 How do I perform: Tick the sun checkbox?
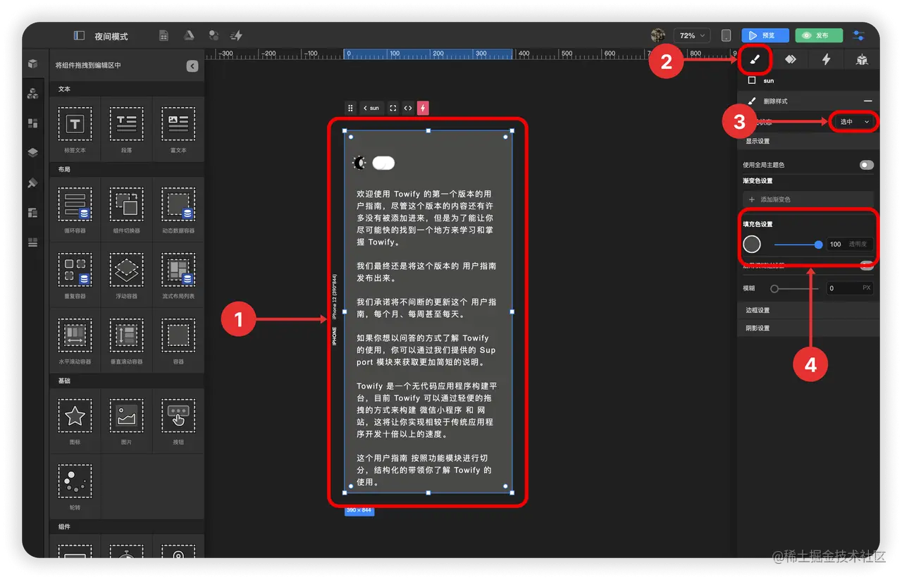(752, 81)
